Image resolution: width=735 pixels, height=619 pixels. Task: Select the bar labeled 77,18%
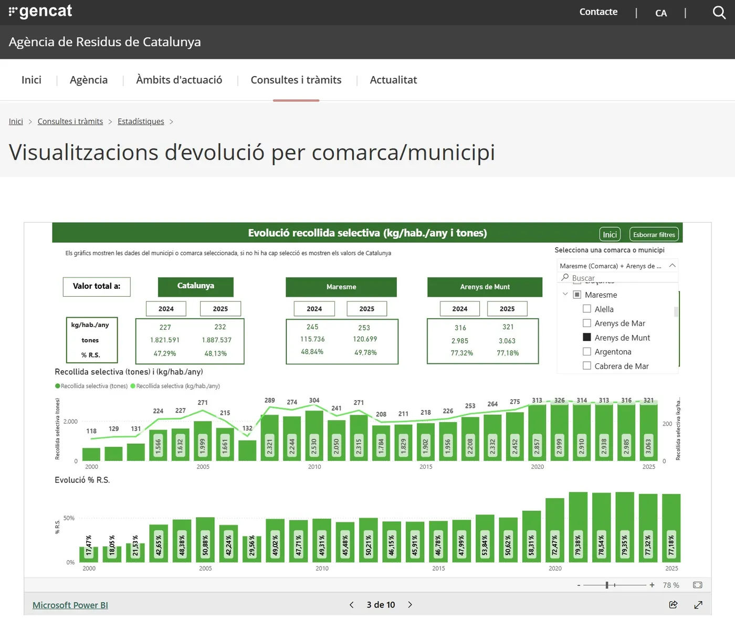coord(671,528)
